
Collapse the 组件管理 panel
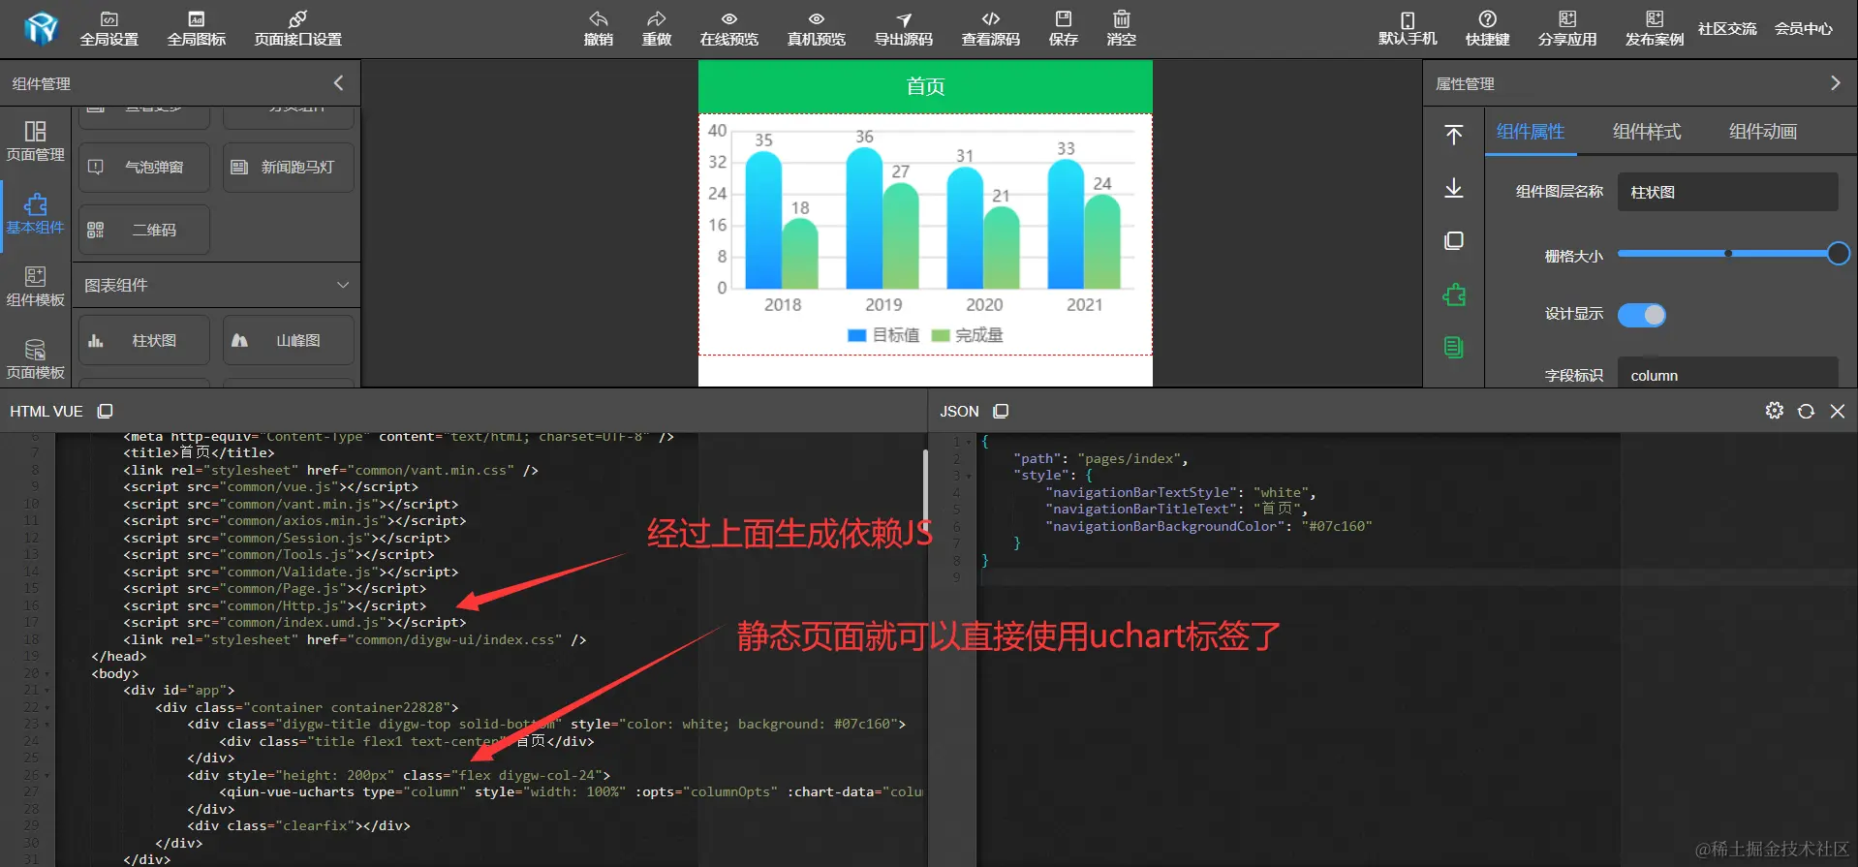pyautogui.click(x=338, y=83)
